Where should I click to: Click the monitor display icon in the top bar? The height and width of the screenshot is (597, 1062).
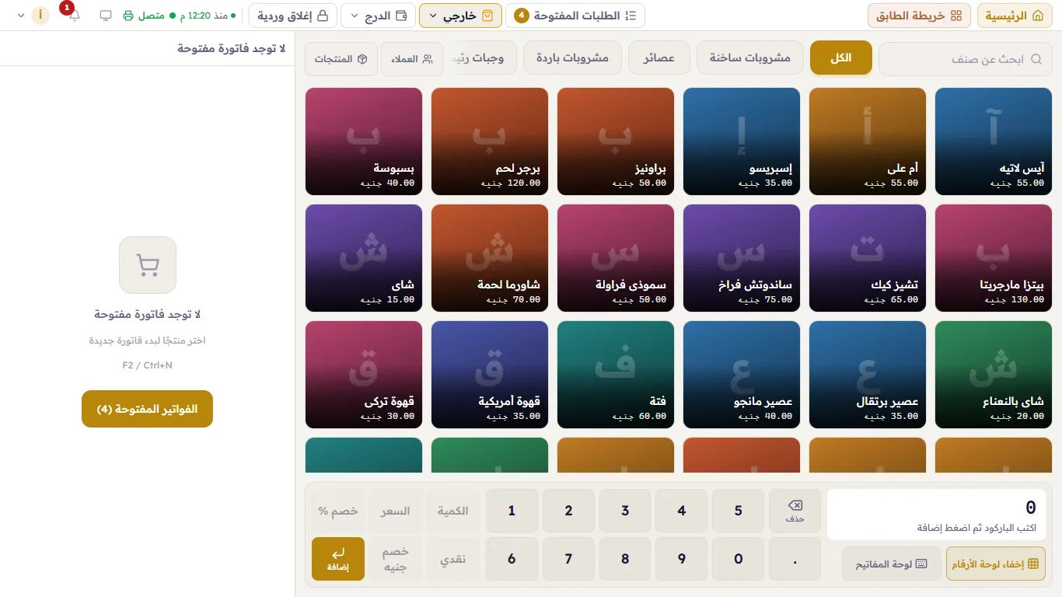point(106,16)
